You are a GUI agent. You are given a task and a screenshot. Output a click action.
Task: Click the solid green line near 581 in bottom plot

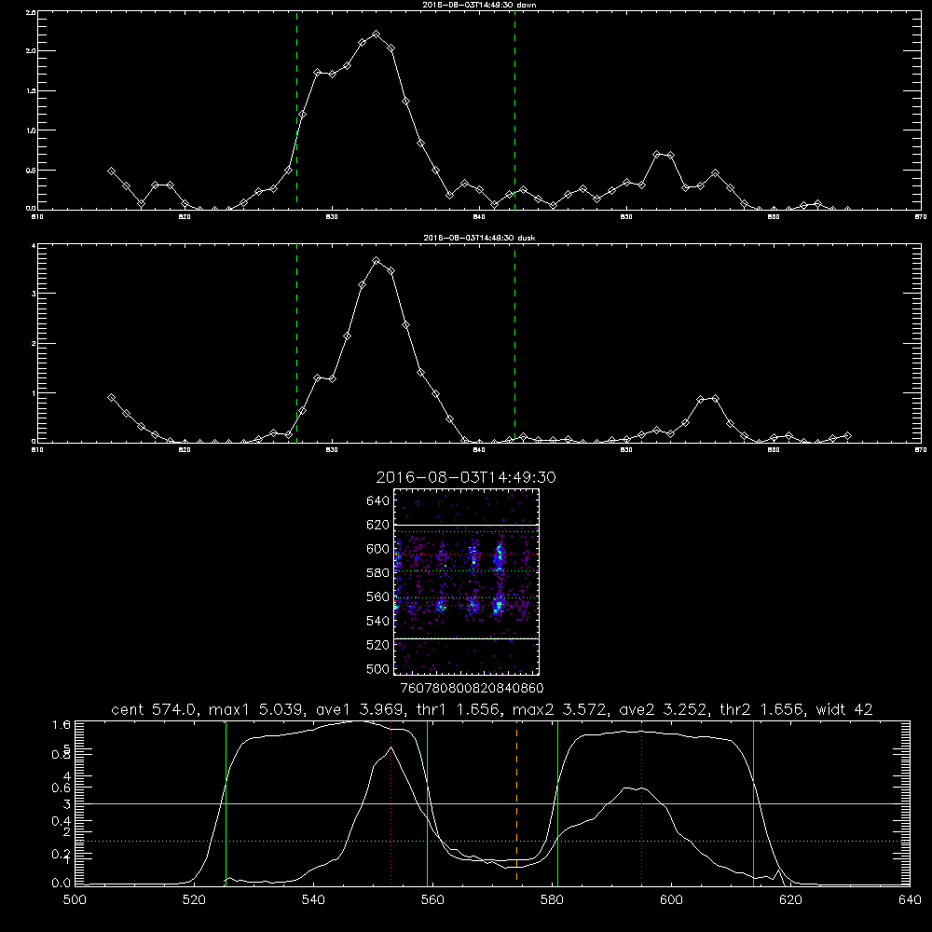click(557, 802)
